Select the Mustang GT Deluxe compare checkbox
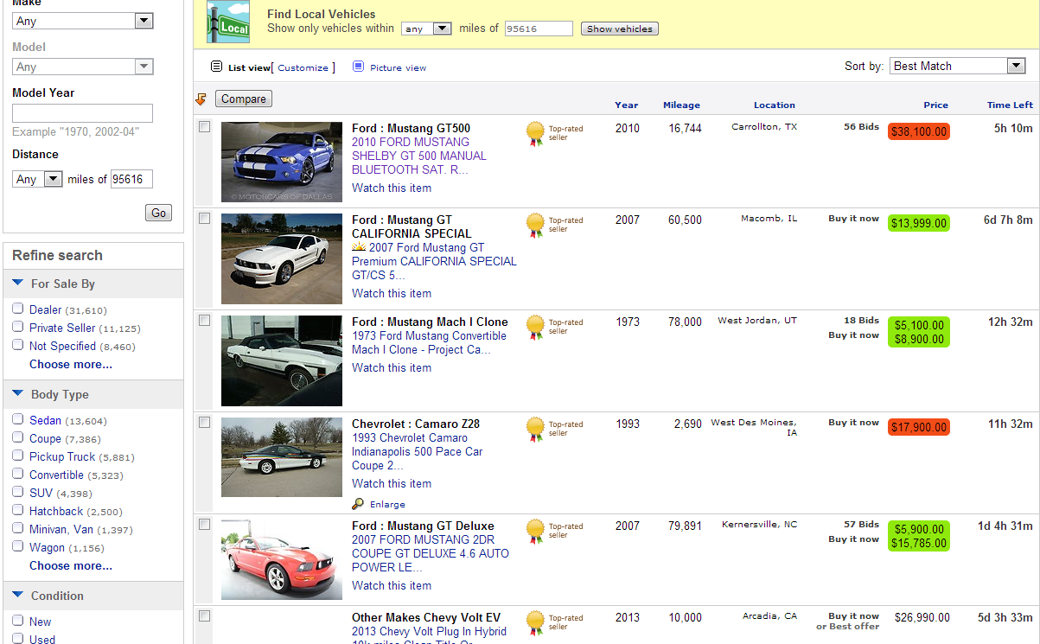The width and height of the screenshot is (1040, 644). pos(204,525)
